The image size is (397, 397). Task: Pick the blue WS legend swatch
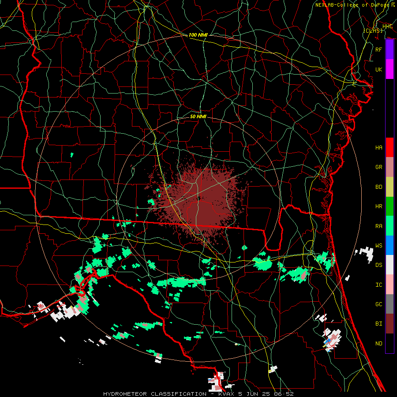(x=390, y=245)
